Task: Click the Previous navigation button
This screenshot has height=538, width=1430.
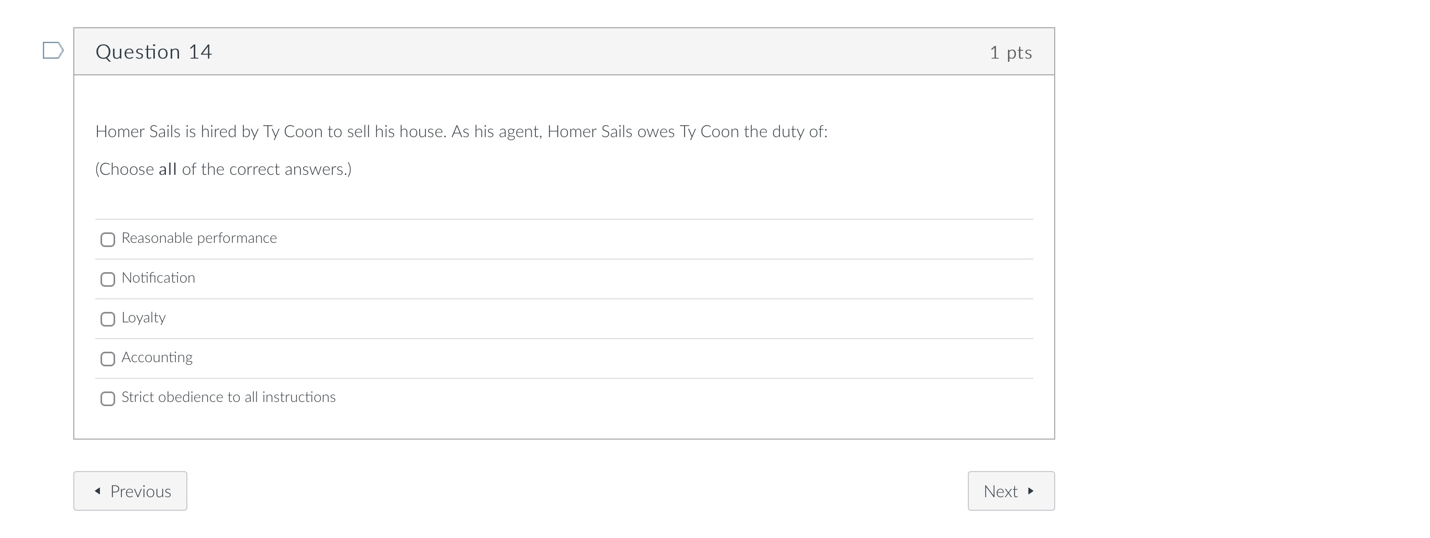Action: tap(130, 490)
